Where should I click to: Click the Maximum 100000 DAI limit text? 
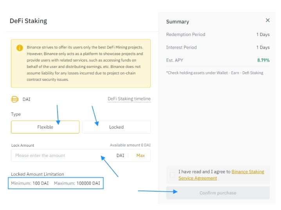point(77,183)
